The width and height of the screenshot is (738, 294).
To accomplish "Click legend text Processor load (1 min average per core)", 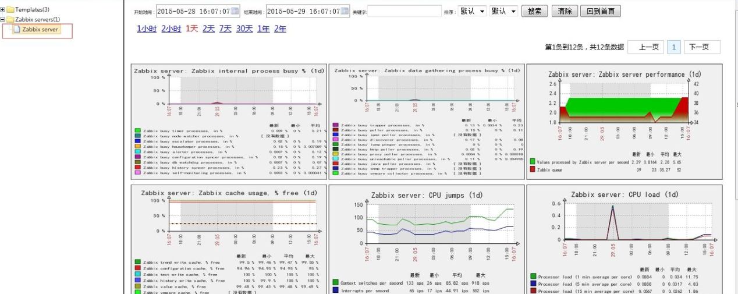I will [x=584, y=277].
